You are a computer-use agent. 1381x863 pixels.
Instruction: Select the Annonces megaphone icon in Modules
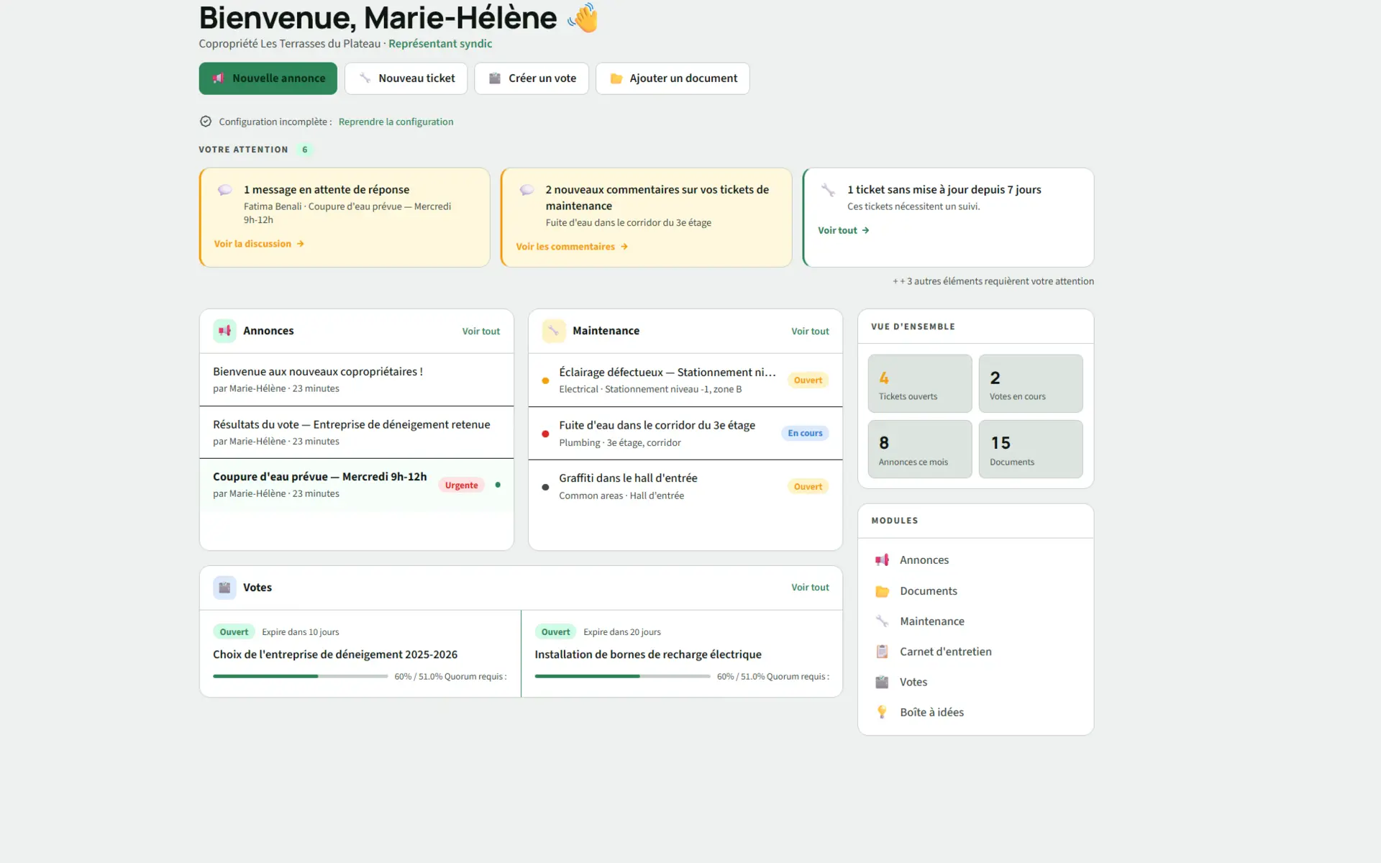(x=882, y=560)
